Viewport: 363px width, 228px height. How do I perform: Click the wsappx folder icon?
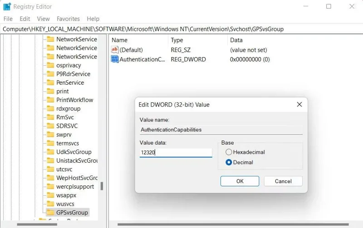(50, 195)
